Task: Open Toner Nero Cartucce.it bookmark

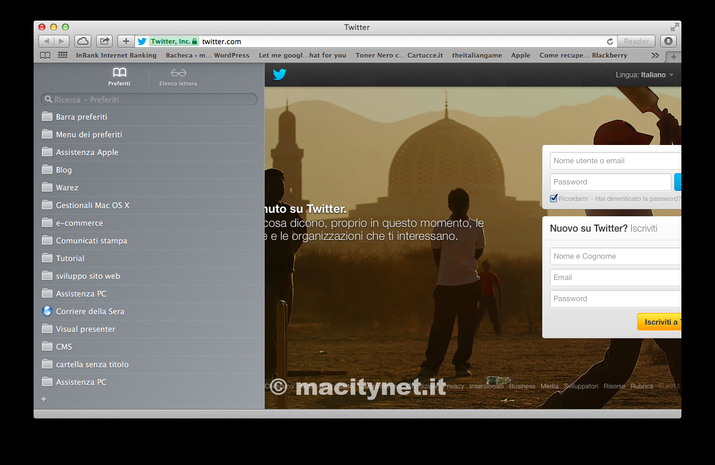Action: tap(399, 55)
